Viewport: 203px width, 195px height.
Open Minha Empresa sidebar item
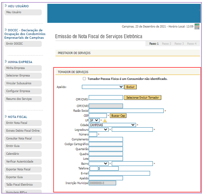(23, 68)
